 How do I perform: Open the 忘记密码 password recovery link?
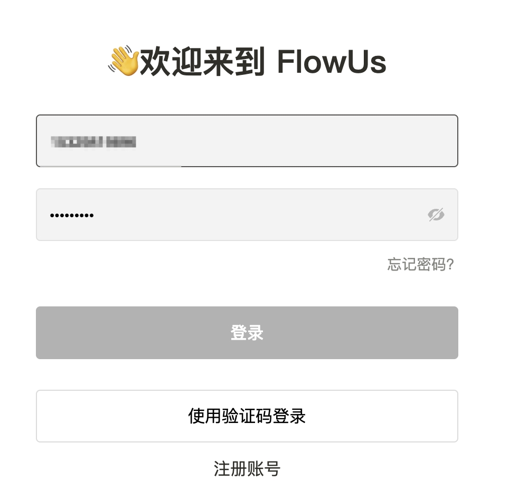point(420,265)
